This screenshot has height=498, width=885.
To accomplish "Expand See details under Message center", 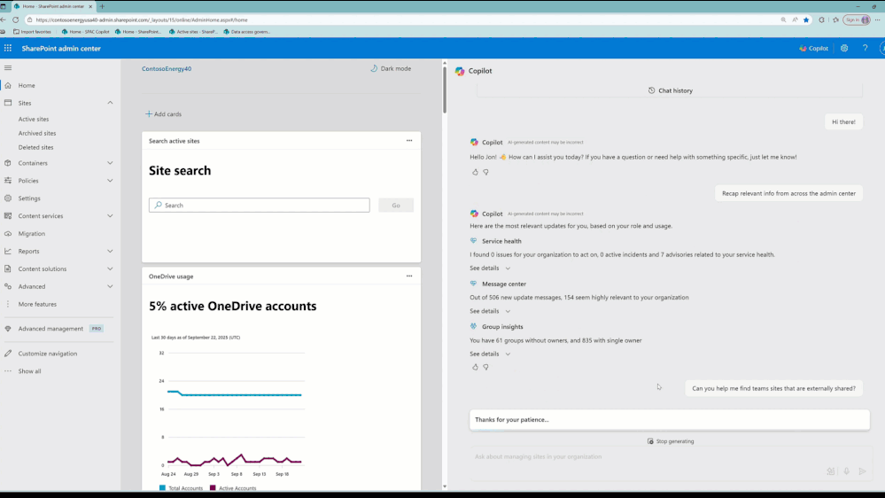I will click(490, 311).
